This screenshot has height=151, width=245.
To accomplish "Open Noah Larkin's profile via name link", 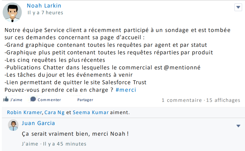I will [x=44, y=6].
